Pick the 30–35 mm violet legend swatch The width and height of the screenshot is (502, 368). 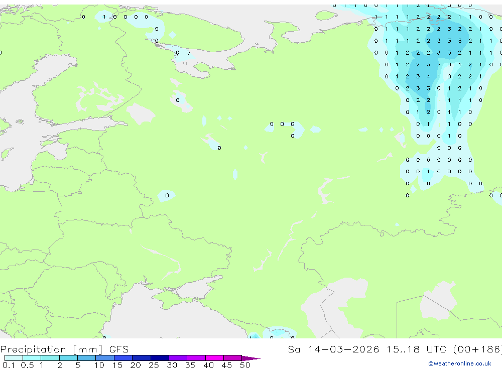178,358
